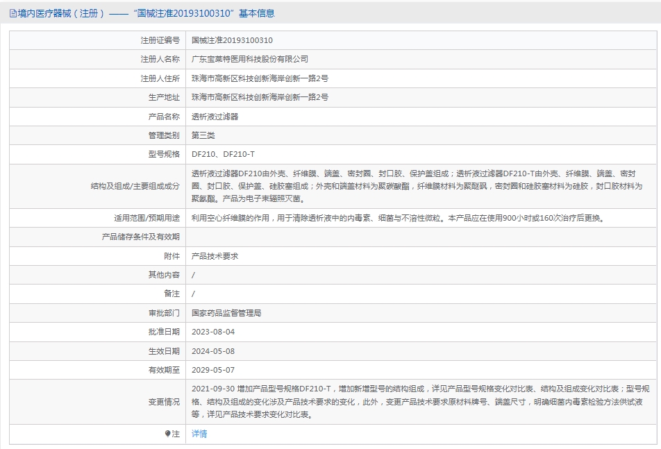The width and height of the screenshot is (661, 449).
Task: Click the 注册人住所 label cell
Action: (x=98, y=78)
